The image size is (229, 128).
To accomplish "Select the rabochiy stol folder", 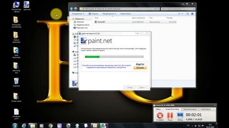I will pyautogui.click(x=16, y=68).
